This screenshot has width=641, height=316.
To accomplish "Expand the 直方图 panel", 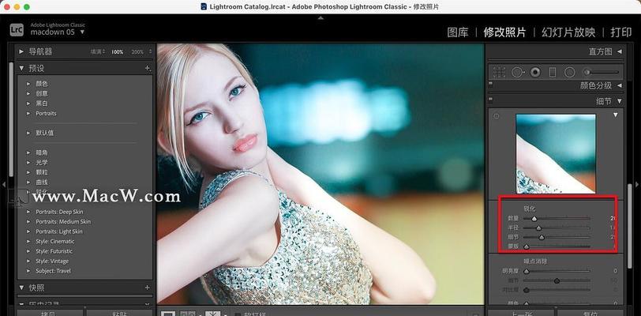I will 620,51.
